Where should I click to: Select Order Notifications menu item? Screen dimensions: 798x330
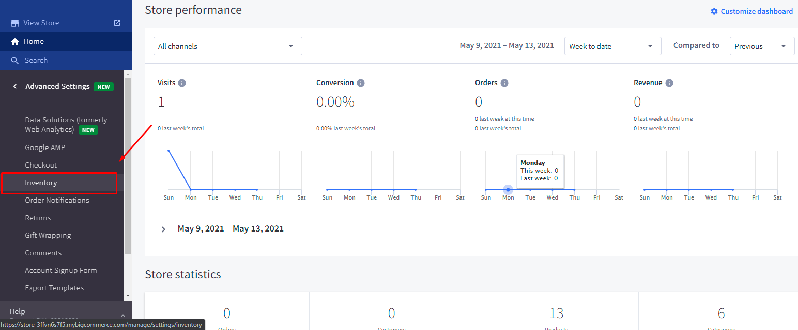(57, 200)
